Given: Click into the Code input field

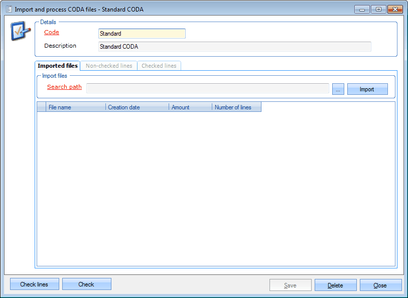Looking at the screenshot, I should click(x=142, y=34).
